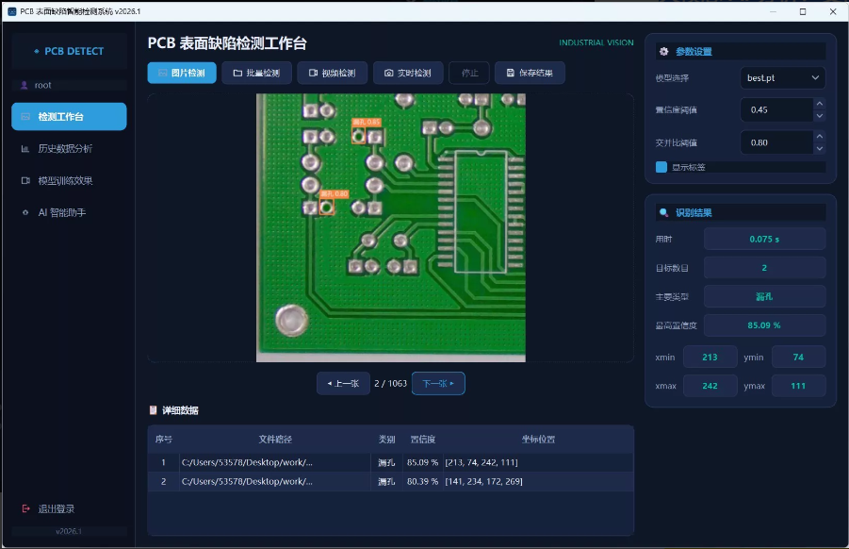This screenshot has height=549, width=849.
Task: Click the 类别 column header
Action: point(386,439)
